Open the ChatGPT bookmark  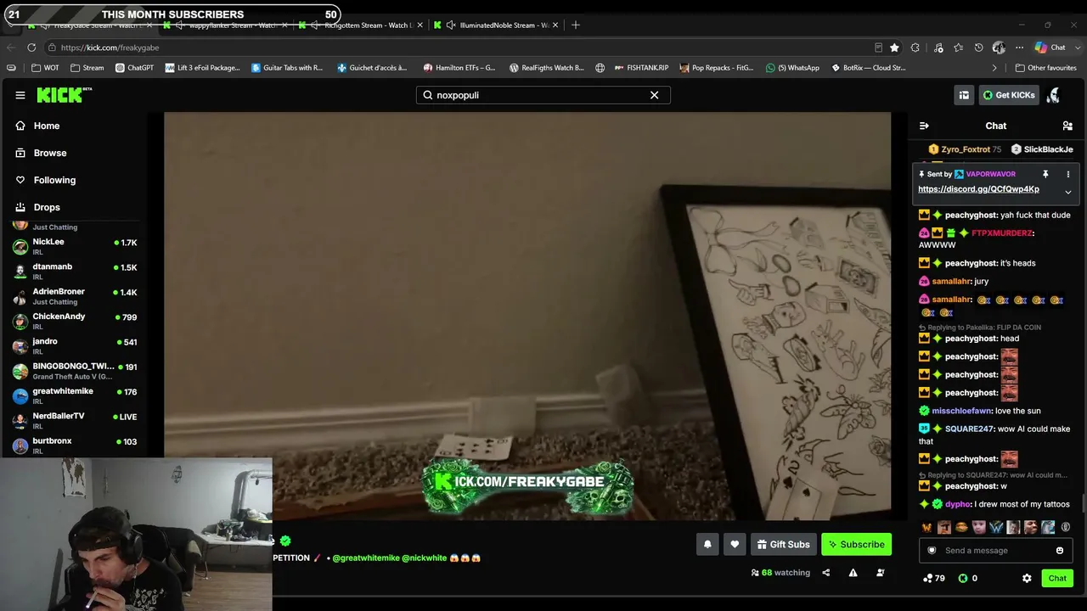[134, 68]
